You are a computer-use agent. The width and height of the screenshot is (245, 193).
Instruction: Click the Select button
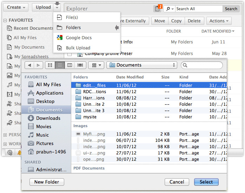point(206,182)
